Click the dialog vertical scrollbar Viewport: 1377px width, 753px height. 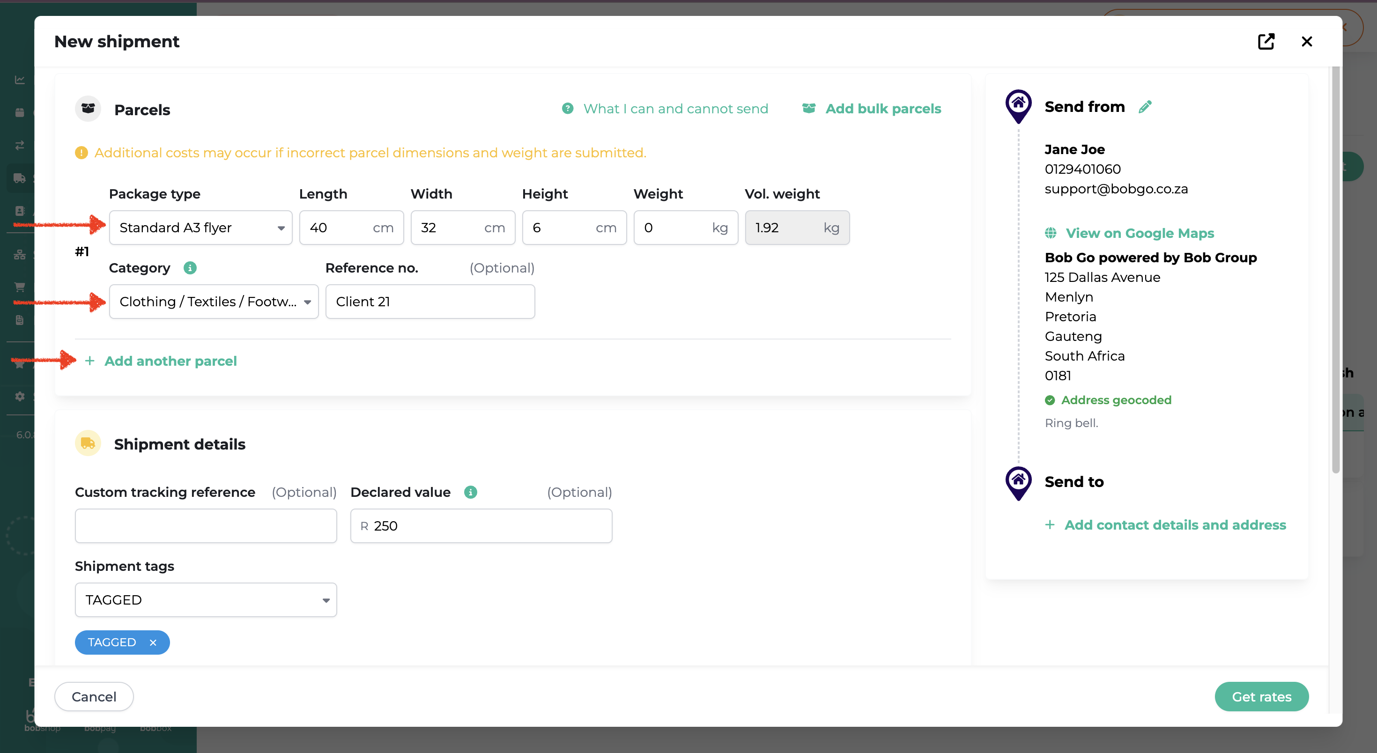coord(1335,270)
